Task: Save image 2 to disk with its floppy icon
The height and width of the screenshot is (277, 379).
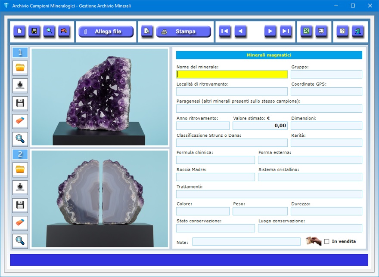Action: tap(20, 205)
